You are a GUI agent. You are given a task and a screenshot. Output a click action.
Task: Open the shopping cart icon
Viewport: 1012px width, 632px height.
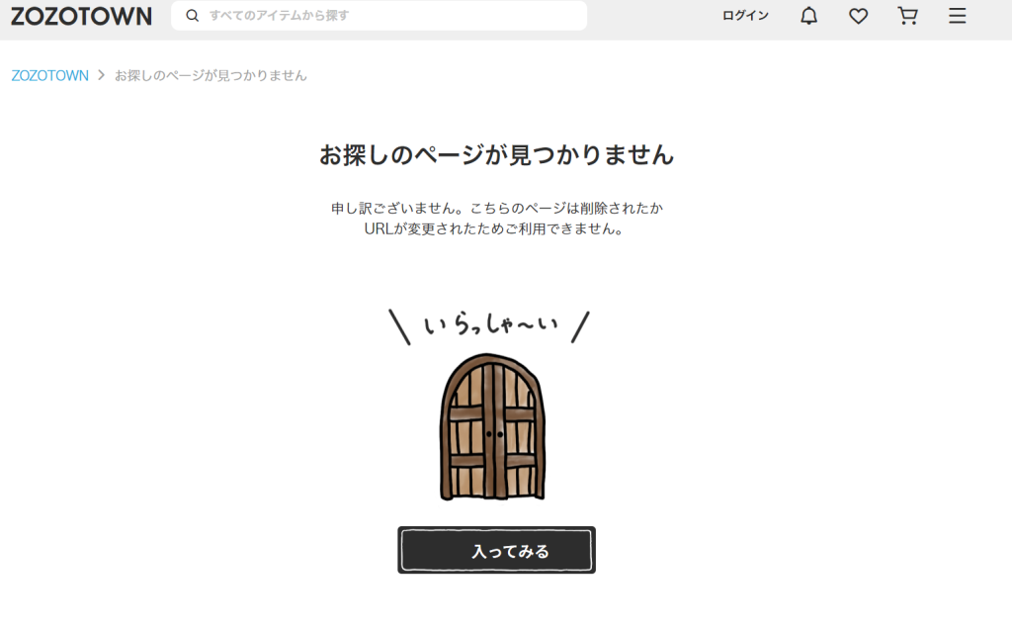coord(907,16)
